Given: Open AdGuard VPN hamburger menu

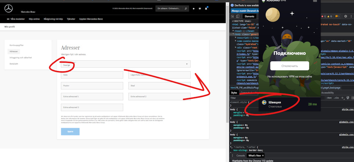Looking at the screenshot, I should pyautogui.click(x=315, y=1).
